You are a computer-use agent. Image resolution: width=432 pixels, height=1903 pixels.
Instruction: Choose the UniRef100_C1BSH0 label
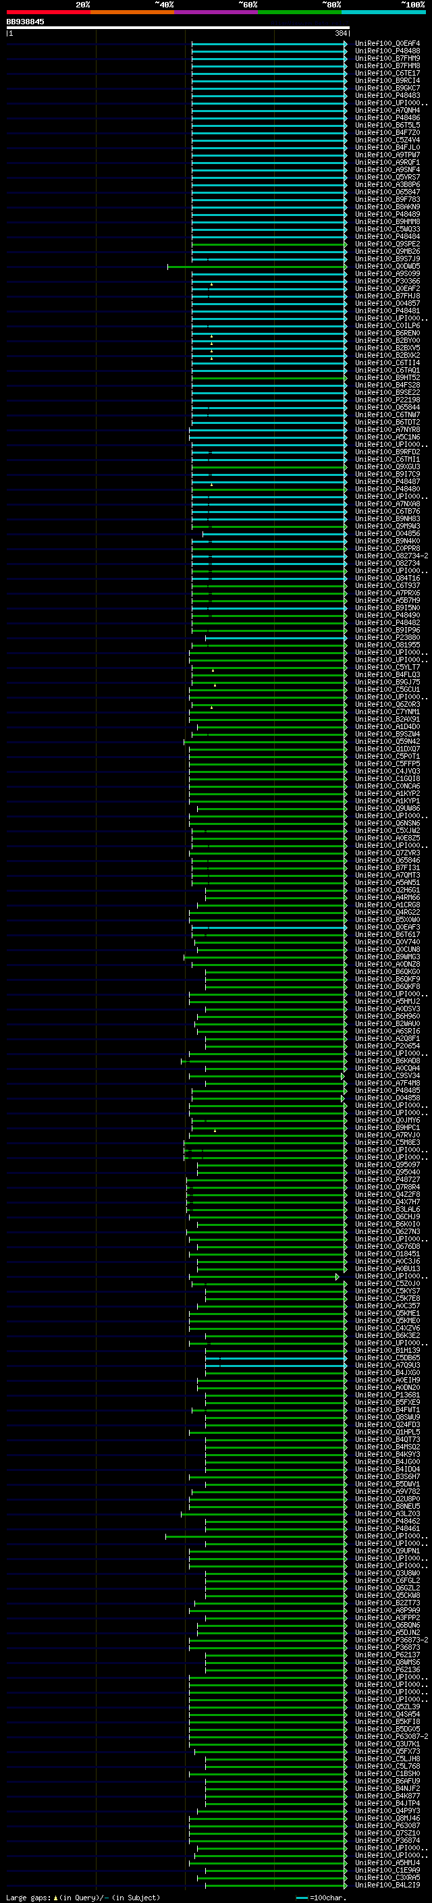pyautogui.click(x=387, y=1773)
